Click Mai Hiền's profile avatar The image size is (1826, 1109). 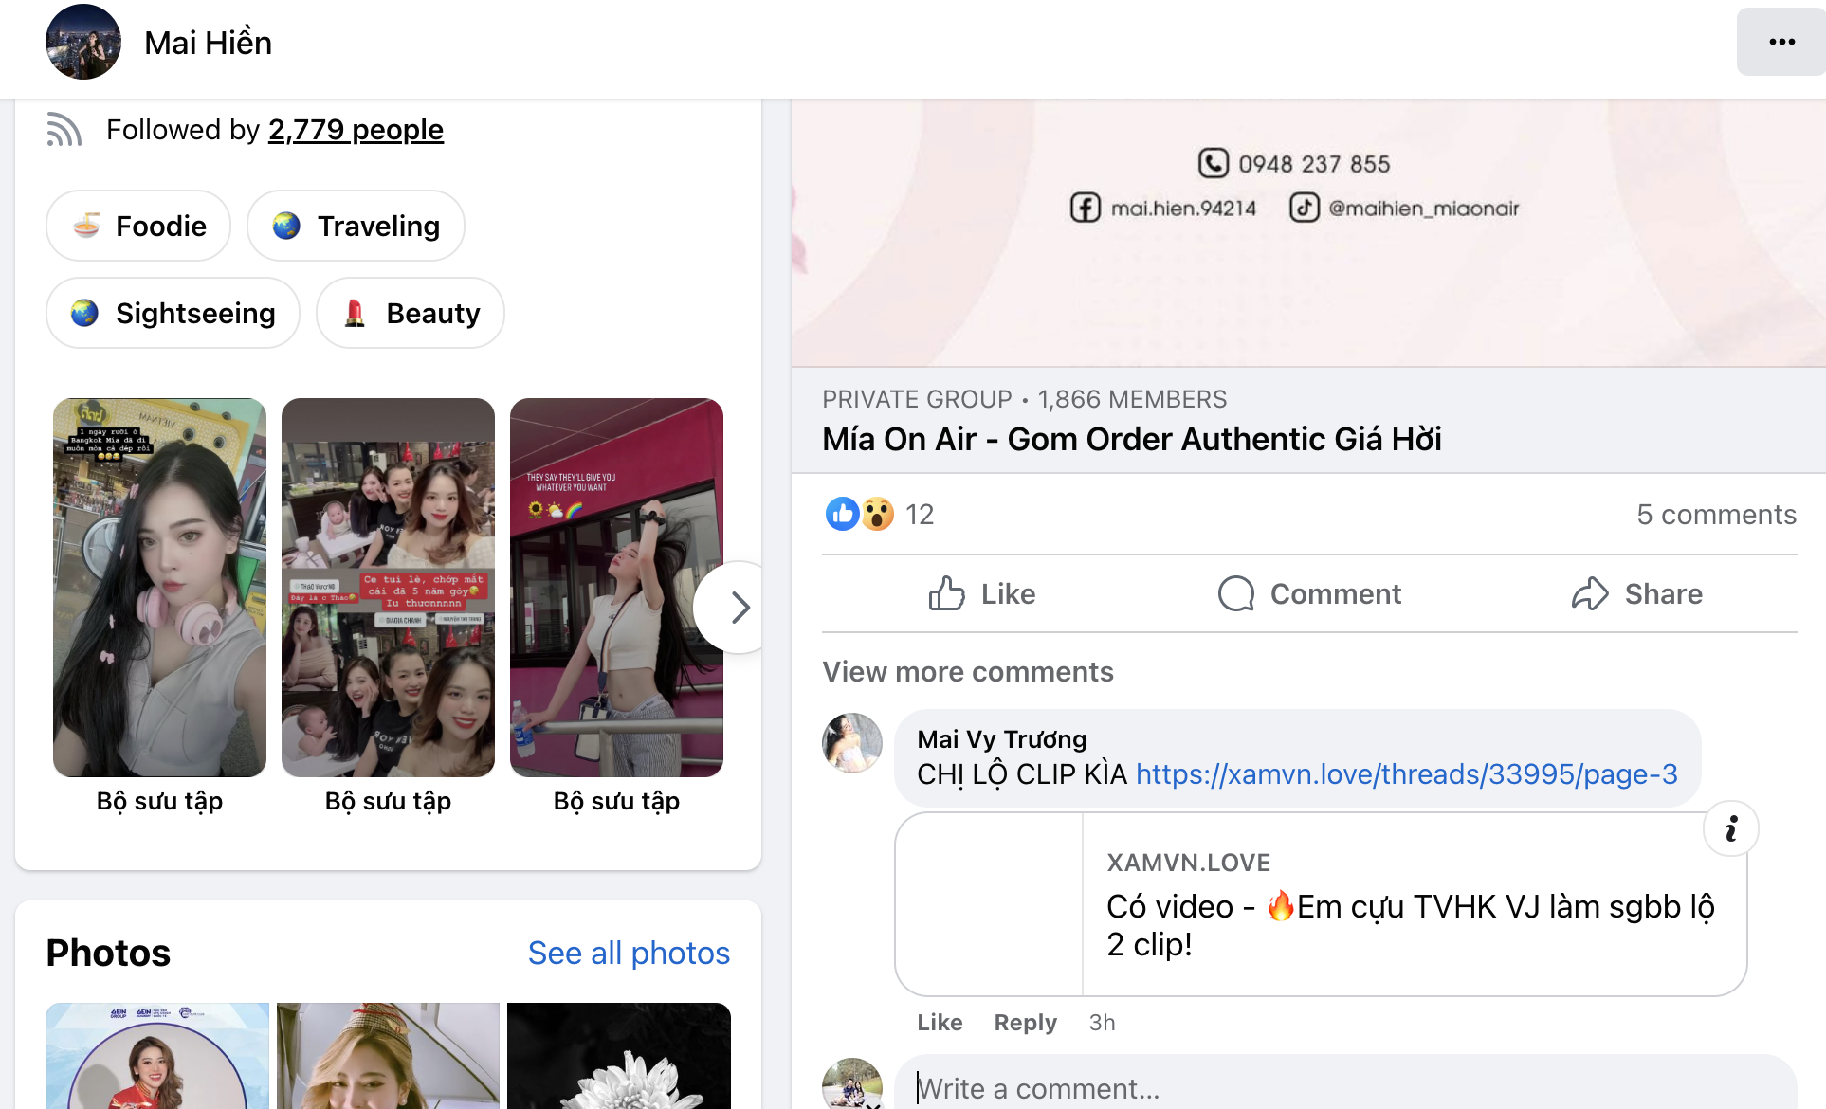click(83, 42)
